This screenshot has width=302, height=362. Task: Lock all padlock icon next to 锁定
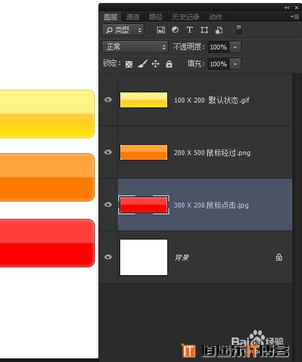point(169,64)
